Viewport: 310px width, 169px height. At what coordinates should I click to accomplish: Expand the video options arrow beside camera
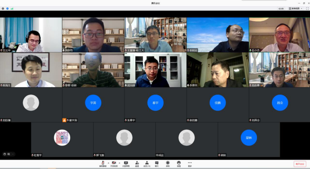tap(119, 163)
